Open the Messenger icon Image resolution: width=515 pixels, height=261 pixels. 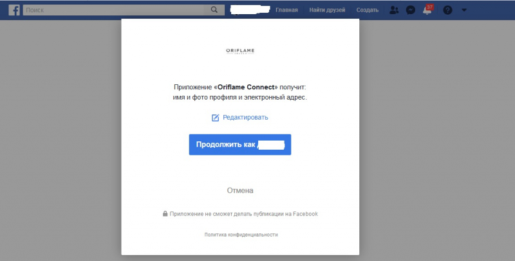pos(411,10)
